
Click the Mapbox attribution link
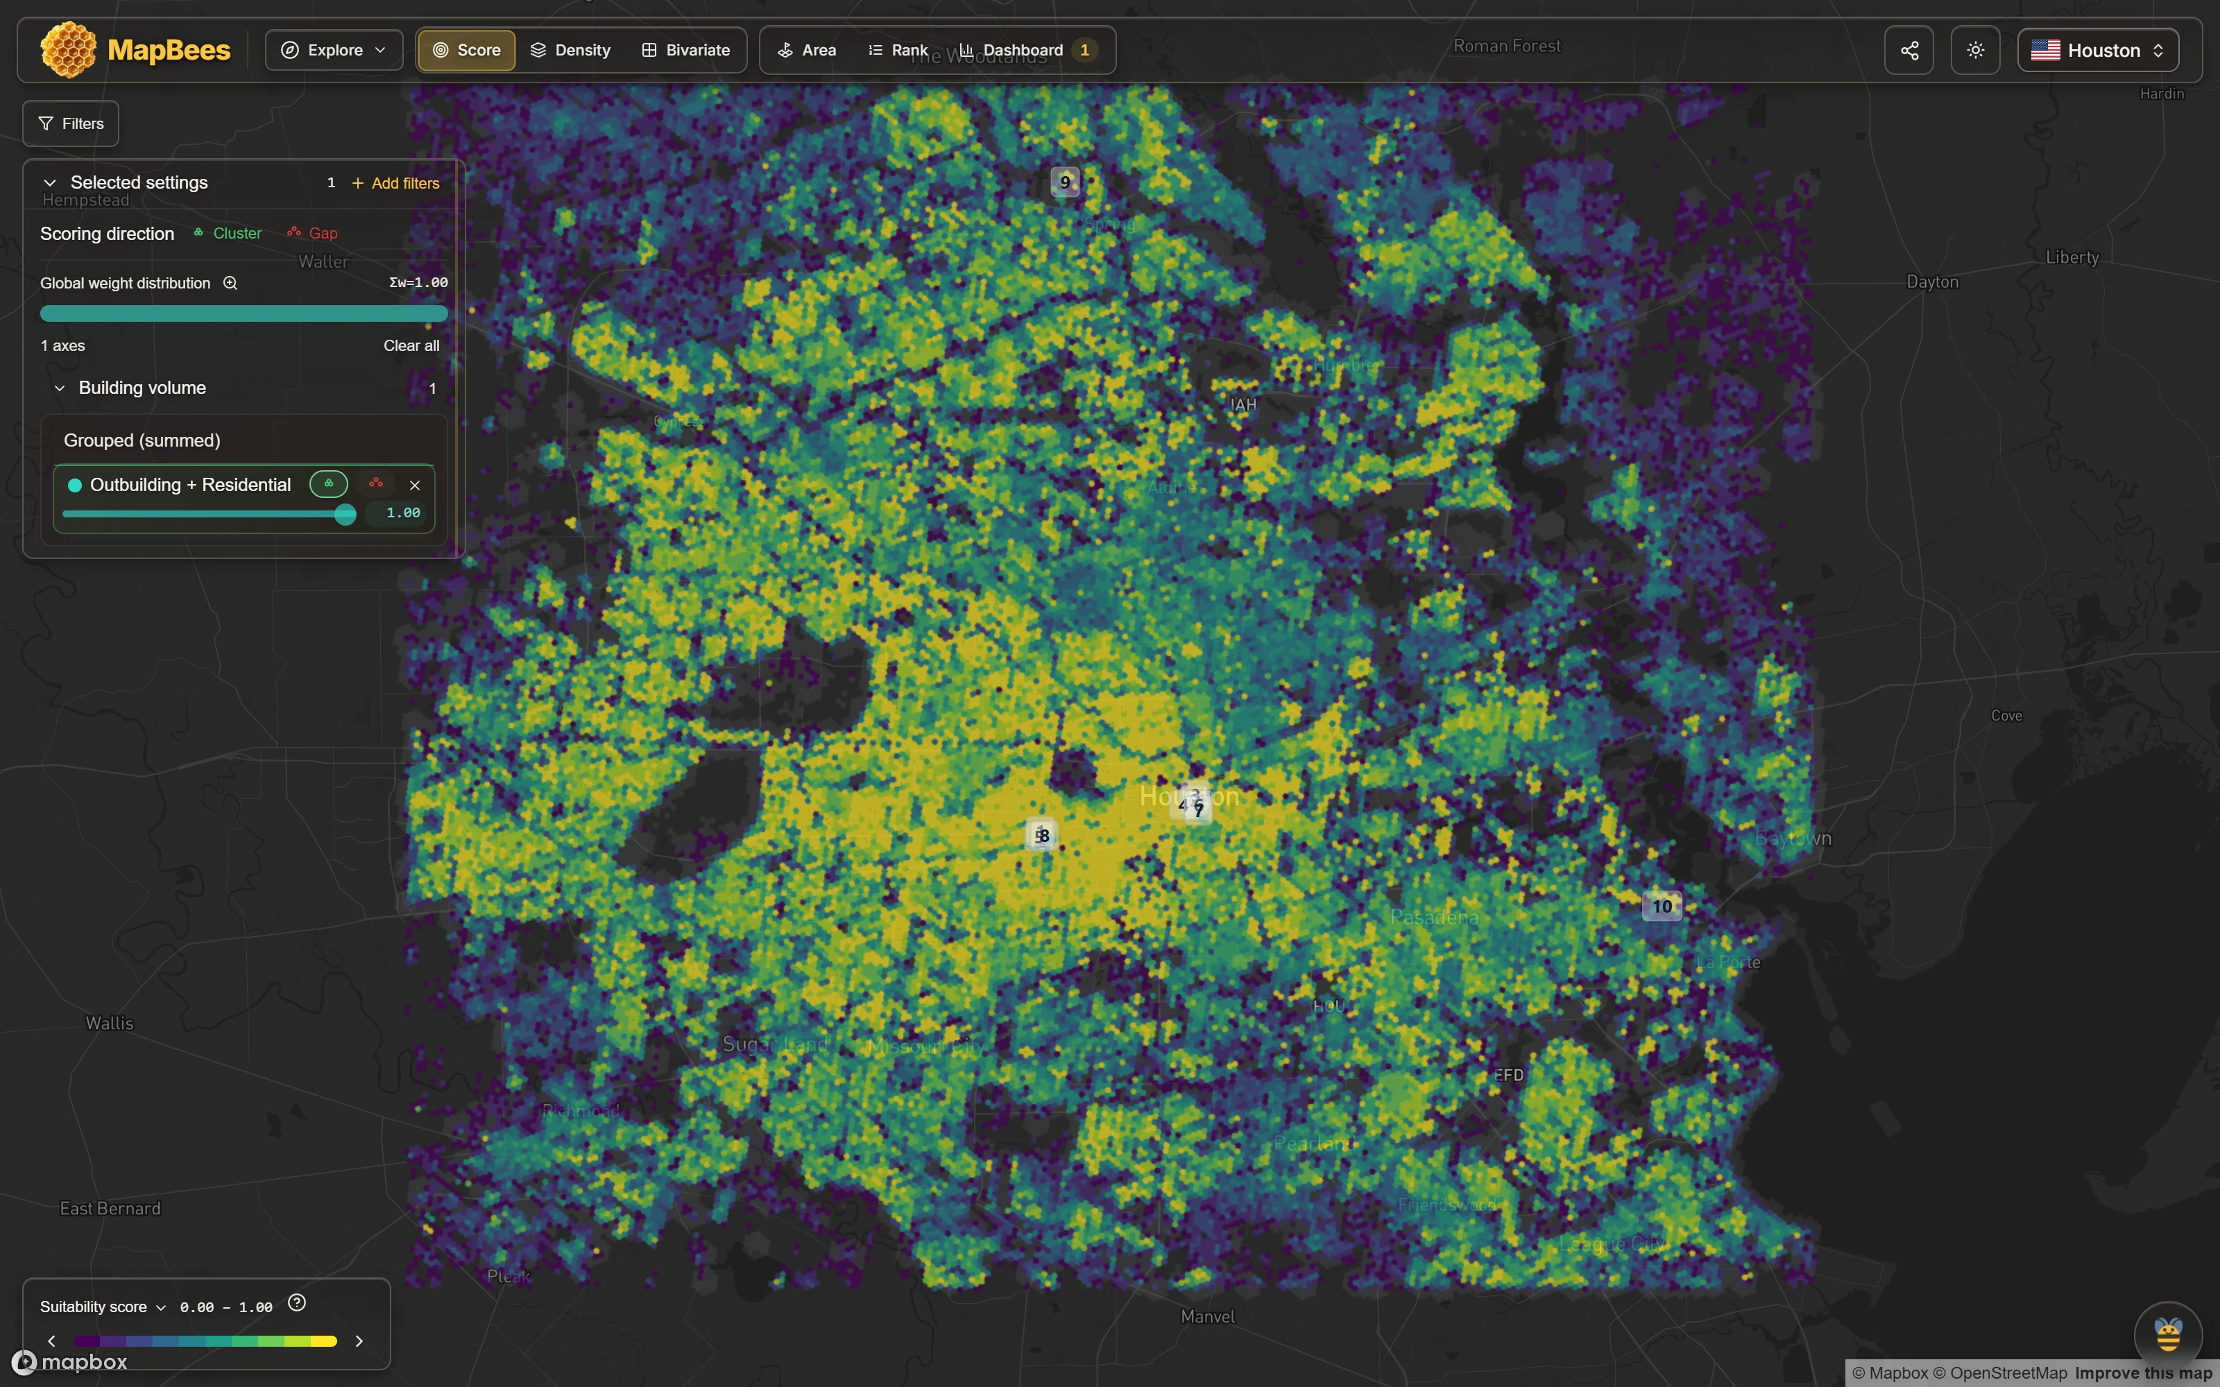(1890, 1373)
